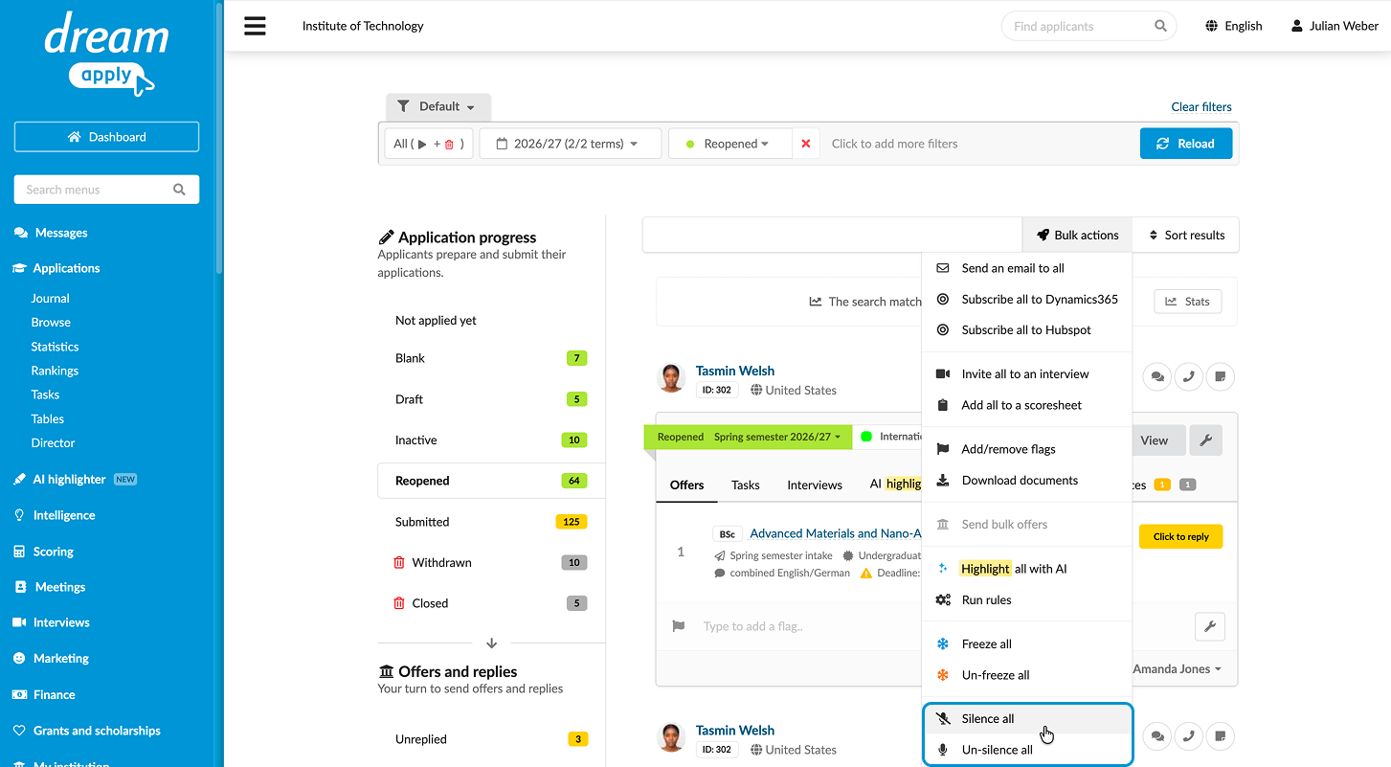This screenshot has width=1391, height=767.
Task: Select the Submitted status with 125
Action: (491, 522)
